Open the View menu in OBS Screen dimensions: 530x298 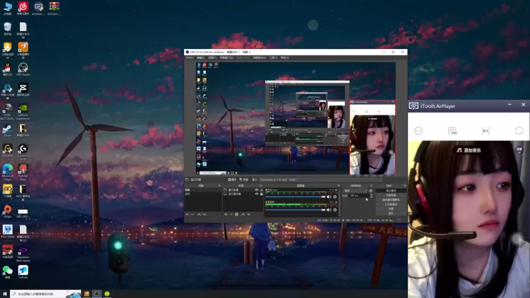[x=212, y=58]
